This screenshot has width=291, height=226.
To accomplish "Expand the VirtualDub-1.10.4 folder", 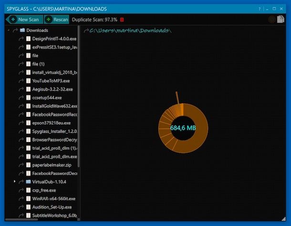I will click(14, 181).
